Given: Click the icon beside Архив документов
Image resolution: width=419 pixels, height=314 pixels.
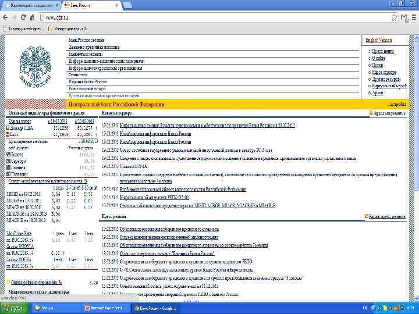Looking at the screenshot, I should coord(371,113).
